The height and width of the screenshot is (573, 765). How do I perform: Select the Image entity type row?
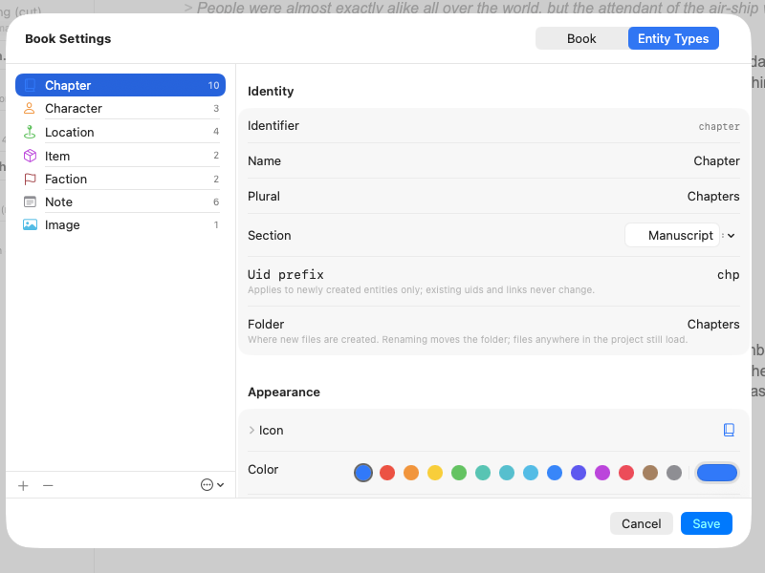pos(120,224)
